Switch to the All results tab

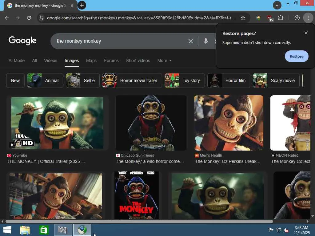click(34, 61)
